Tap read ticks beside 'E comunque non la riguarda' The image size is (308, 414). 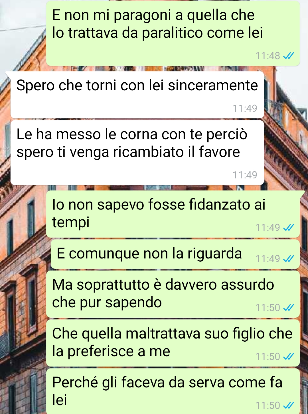288,259
